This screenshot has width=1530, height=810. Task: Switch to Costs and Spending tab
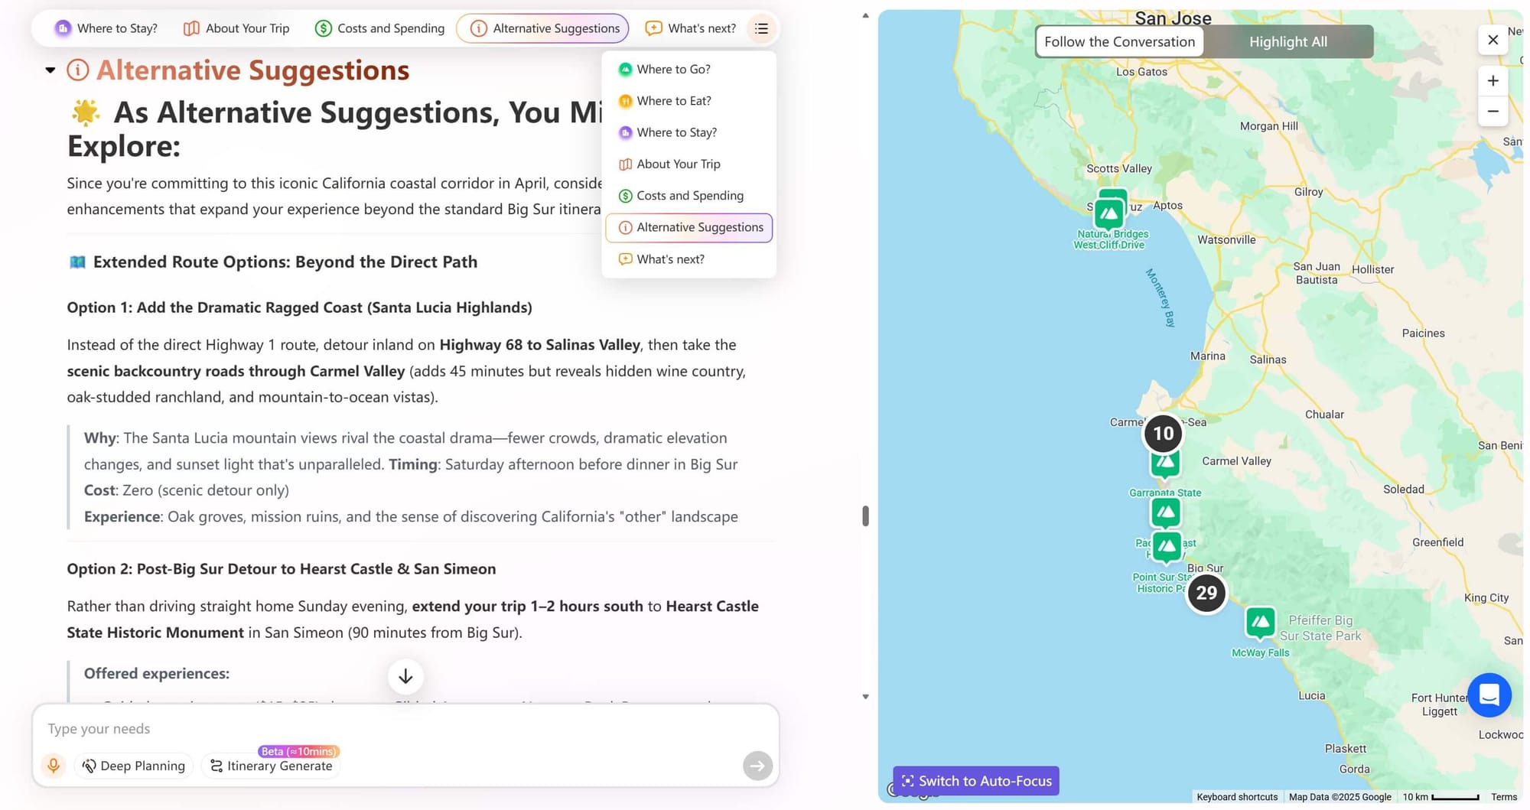point(380,28)
